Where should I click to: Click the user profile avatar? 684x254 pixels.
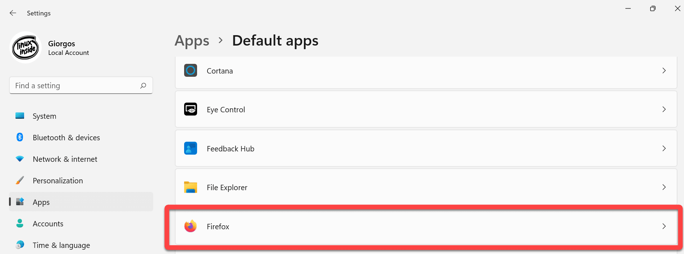point(25,47)
